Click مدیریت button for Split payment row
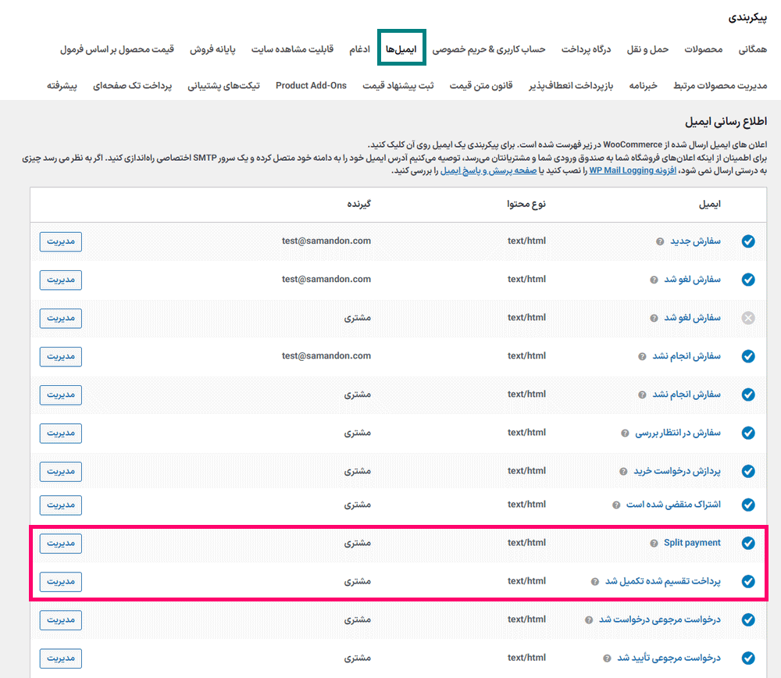 pos(61,543)
